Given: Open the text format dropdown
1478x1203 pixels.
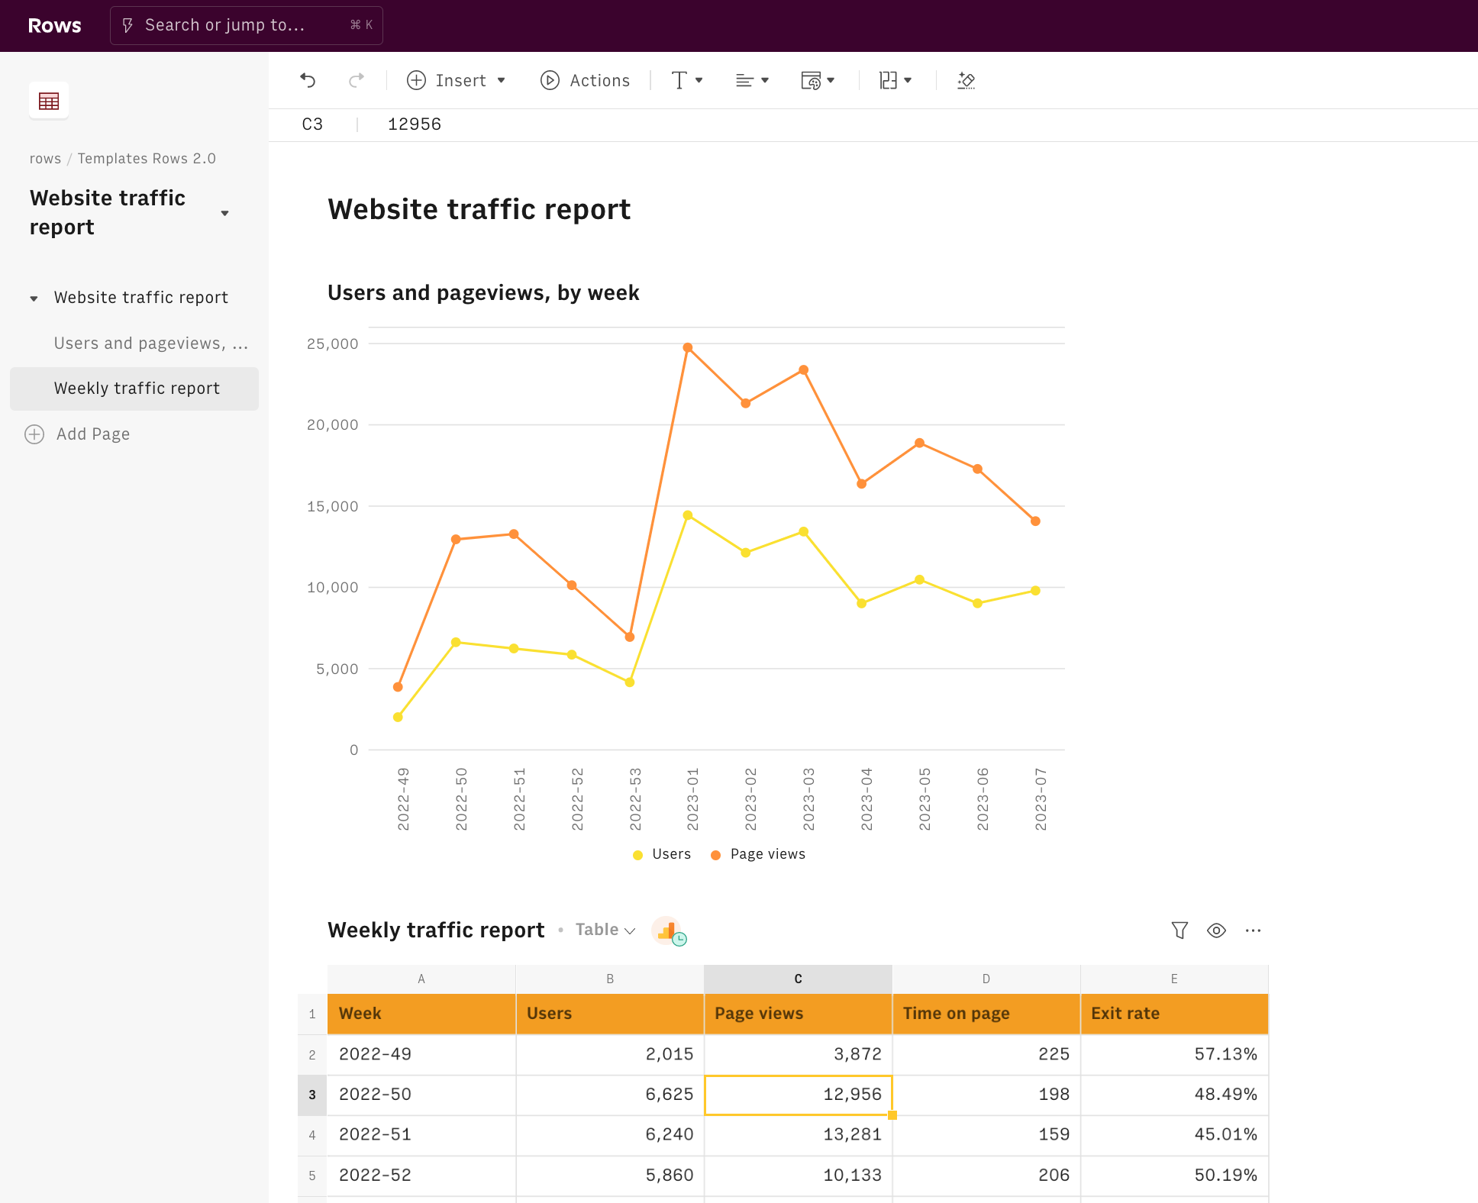Looking at the screenshot, I should click(686, 80).
